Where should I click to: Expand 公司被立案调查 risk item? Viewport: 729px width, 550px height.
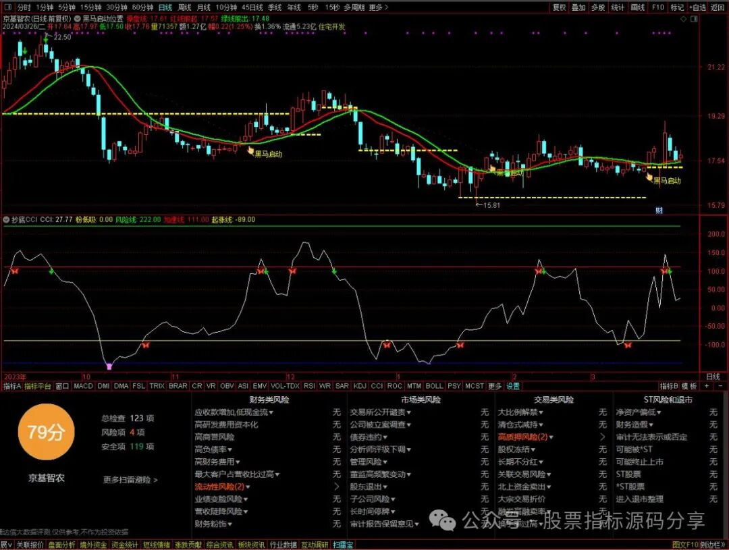[380, 424]
